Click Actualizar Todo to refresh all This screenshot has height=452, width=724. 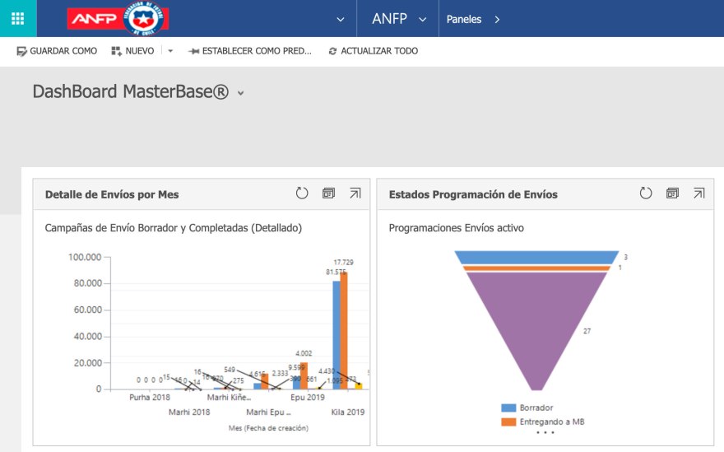coord(373,51)
